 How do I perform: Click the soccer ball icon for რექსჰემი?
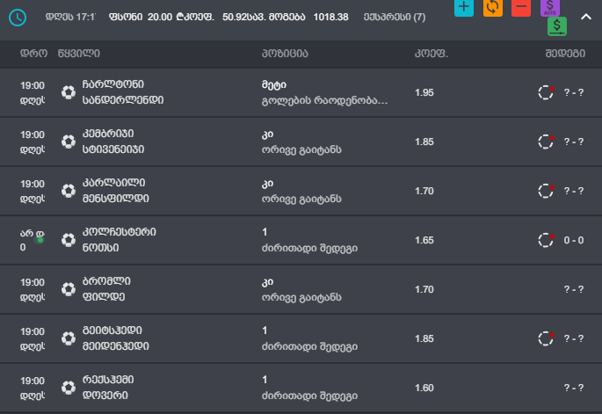point(69,388)
